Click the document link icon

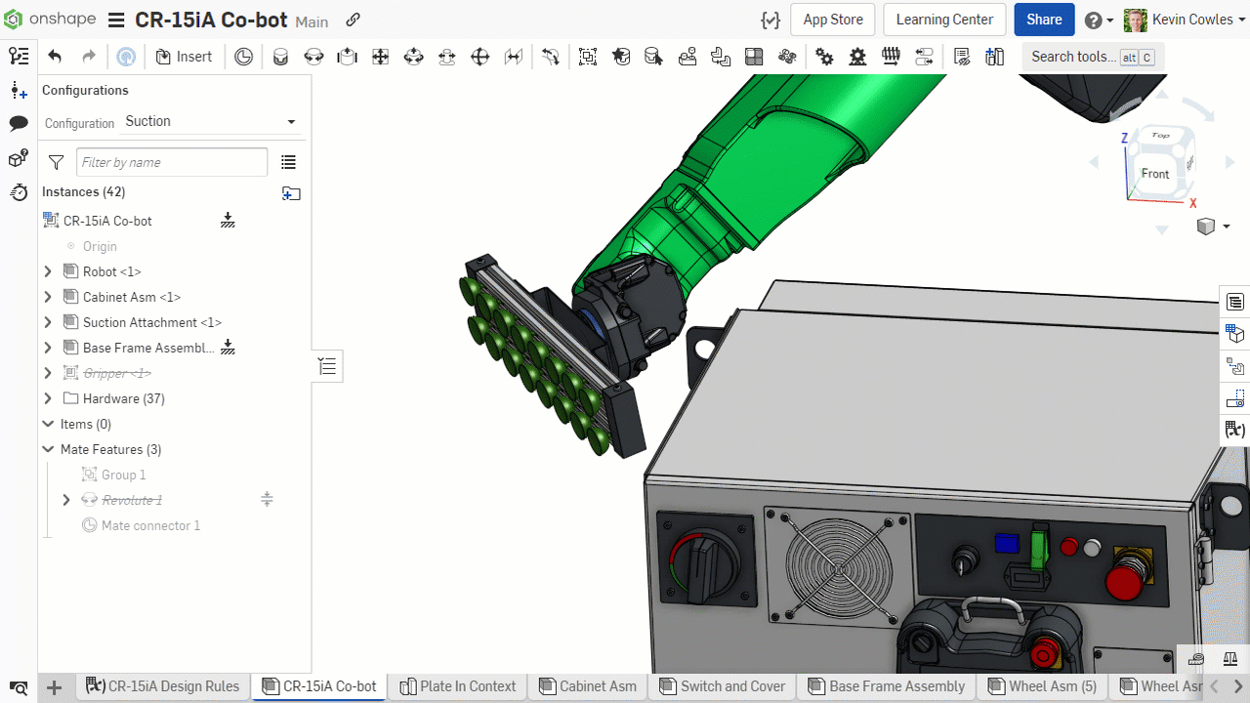[354, 20]
